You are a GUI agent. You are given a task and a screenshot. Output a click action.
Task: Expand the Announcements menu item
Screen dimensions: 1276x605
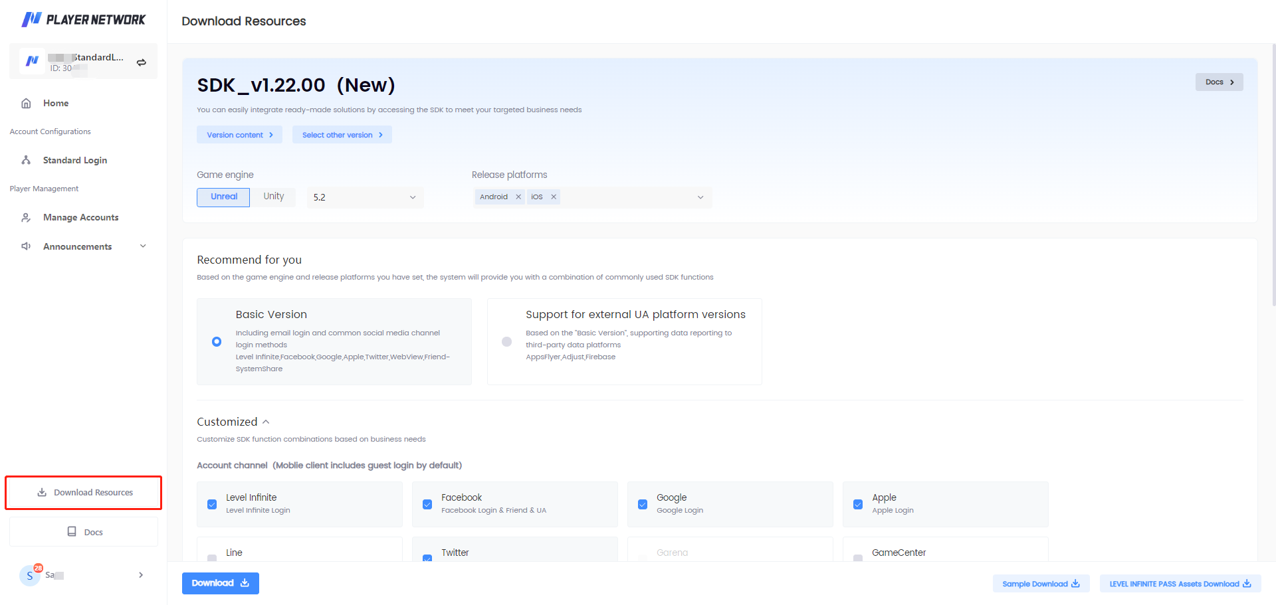[143, 246]
